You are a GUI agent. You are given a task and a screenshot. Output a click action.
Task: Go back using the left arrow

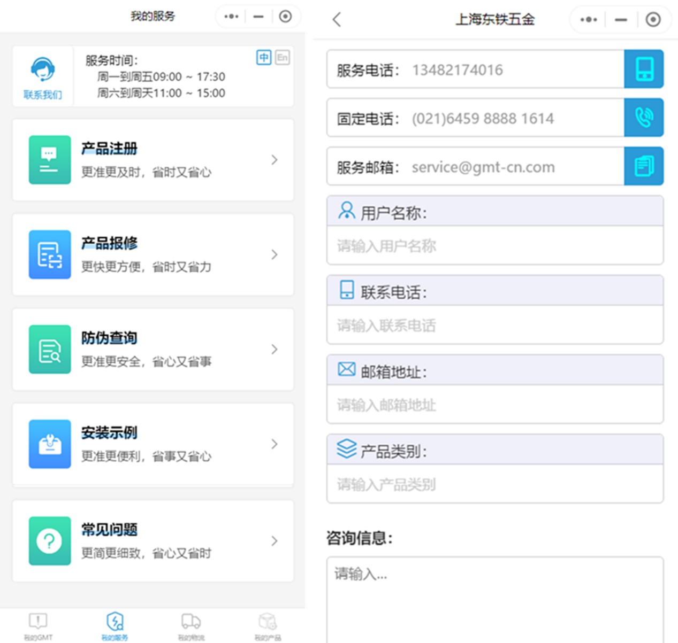point(337,20)
